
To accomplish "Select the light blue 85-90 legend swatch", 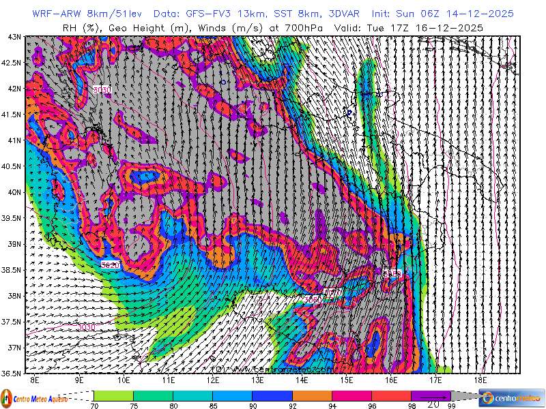I will pos(232,395).
